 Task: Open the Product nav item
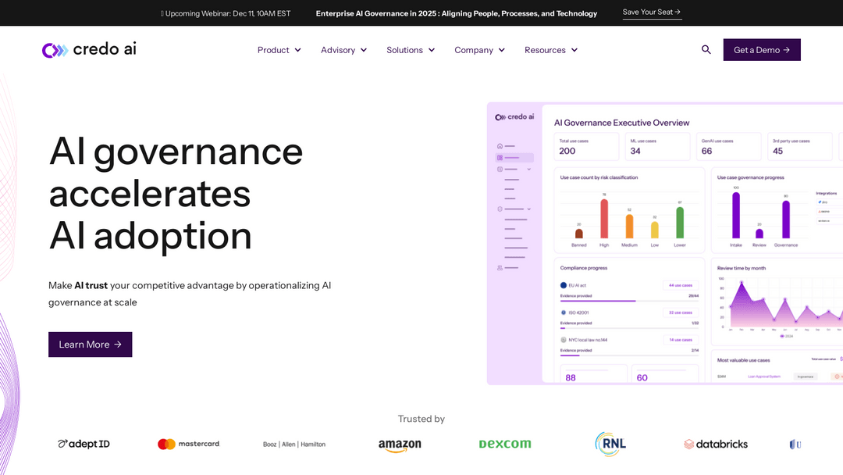(273, 50)
